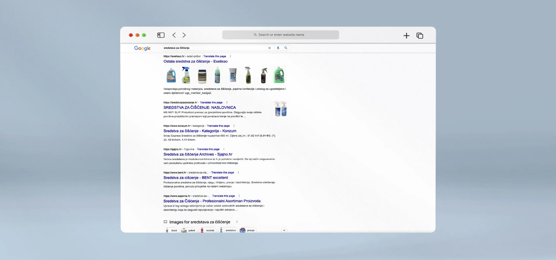The image size is (556, 260).
Task: Click the grey pouch product thumbnail
Action: (x=233, y=75)
